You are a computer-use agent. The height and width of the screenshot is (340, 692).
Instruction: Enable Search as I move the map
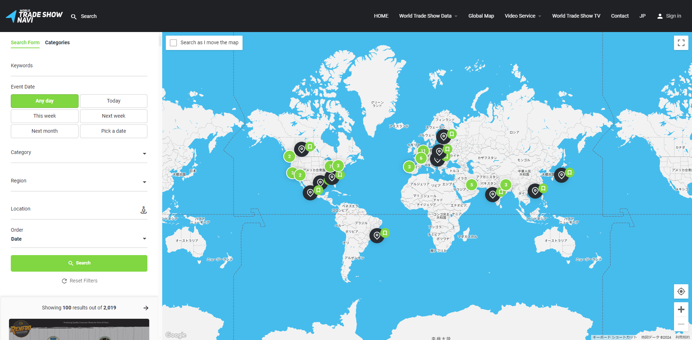coord(174,43)
